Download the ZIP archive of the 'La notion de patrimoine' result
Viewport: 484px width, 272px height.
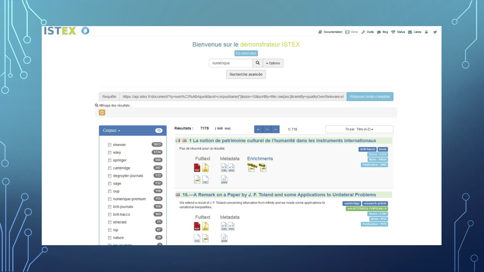point(206,168)
